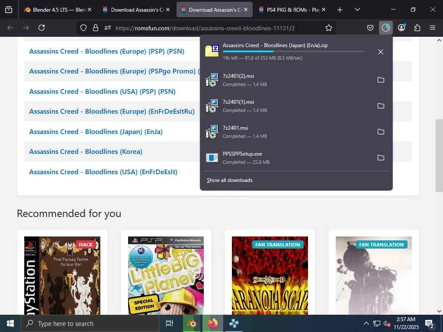Open PPSSPP app on the taskbar
Screen dimensions: 443x332
click(x=234, y=323)
